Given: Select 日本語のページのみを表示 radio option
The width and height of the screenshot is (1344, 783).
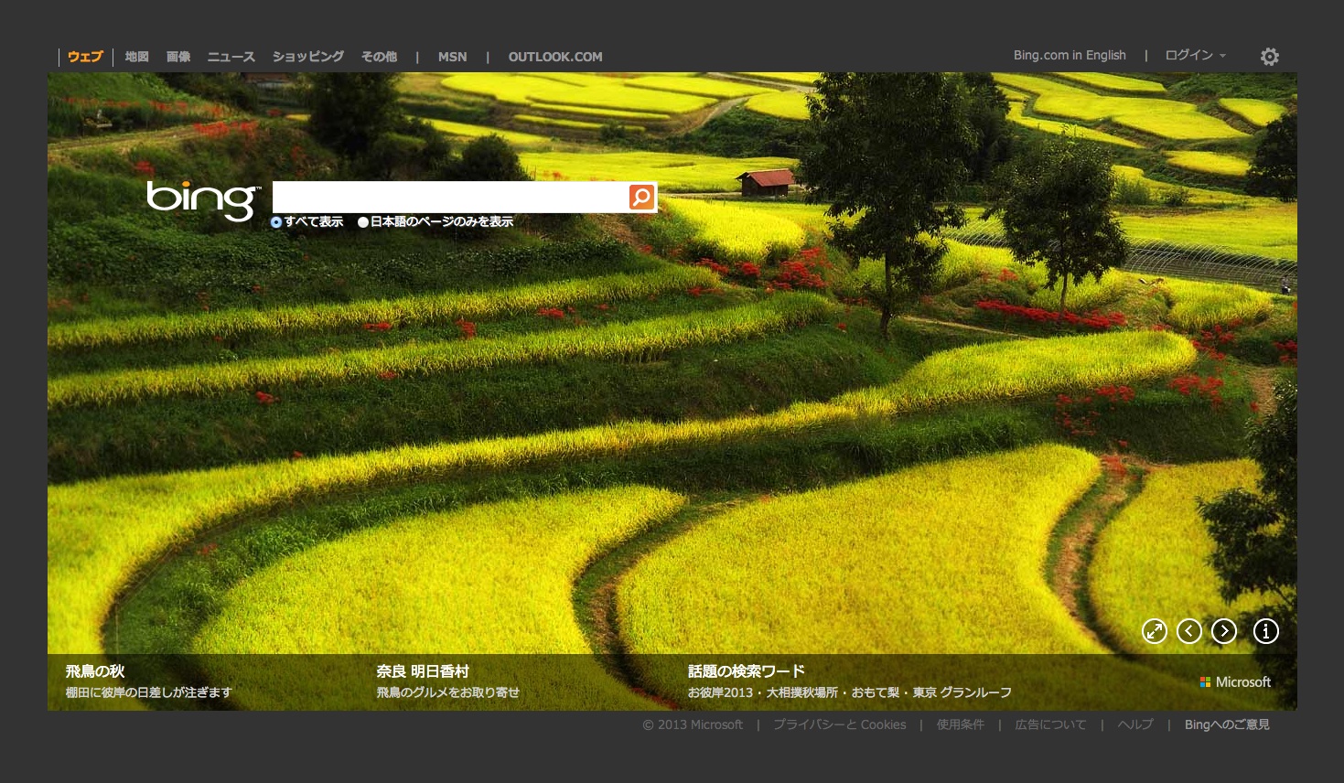Looking at the screenshot, I should click(x=363, y=222).
